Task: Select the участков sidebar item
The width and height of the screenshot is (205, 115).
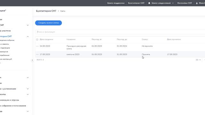Action: click(x=5, y=31)
